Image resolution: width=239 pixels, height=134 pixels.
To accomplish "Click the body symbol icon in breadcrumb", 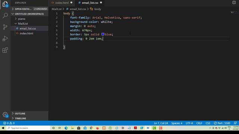I will tap(91, 9).
